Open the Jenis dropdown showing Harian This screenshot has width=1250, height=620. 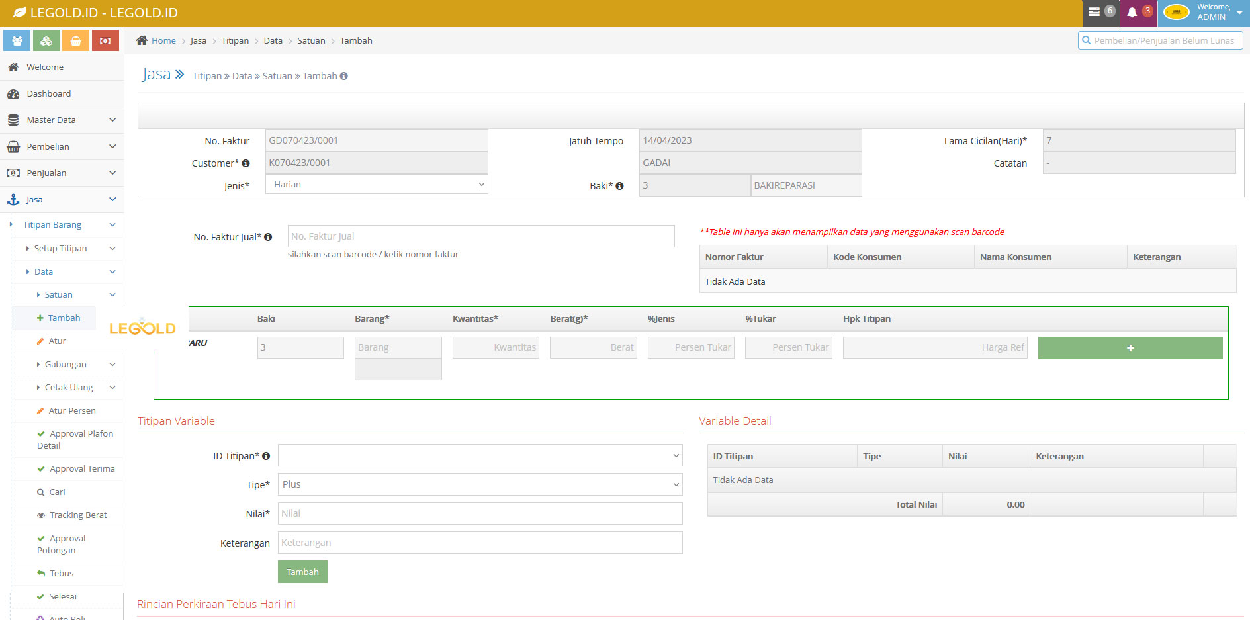[x=376, y=185]
